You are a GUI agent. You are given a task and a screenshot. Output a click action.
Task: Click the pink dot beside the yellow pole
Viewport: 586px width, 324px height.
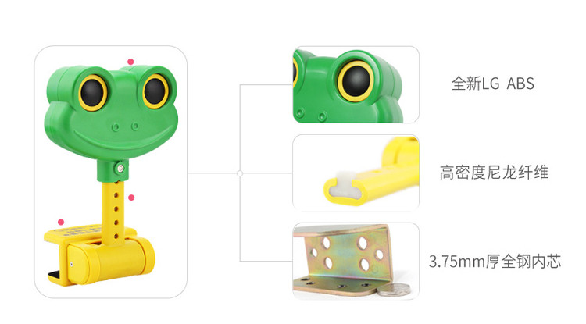click(x=131, y=198)
